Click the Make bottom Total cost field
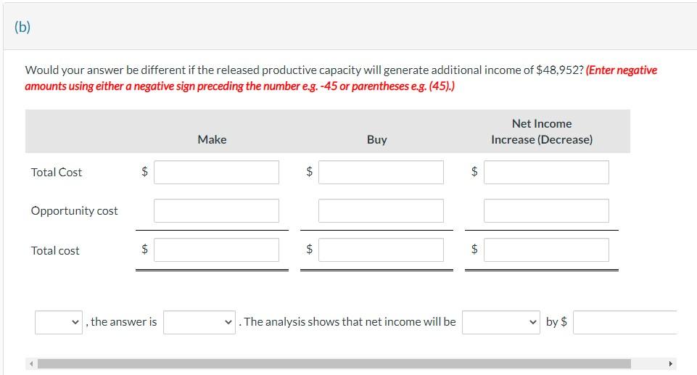Viewport: 697px width, 375px height. point(216,250)
